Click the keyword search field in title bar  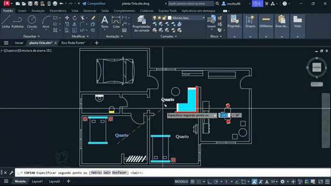point(191,4)
